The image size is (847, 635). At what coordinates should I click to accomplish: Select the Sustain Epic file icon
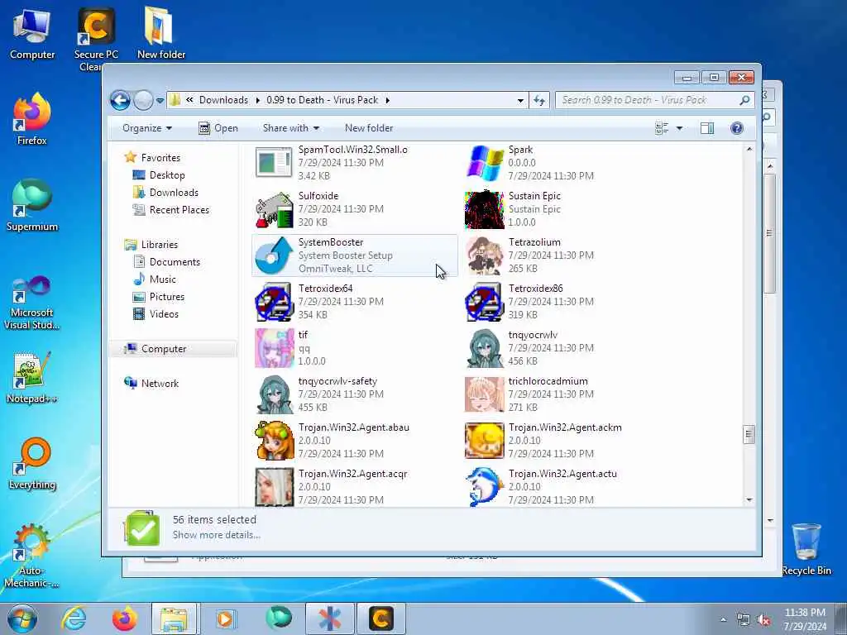484,209
